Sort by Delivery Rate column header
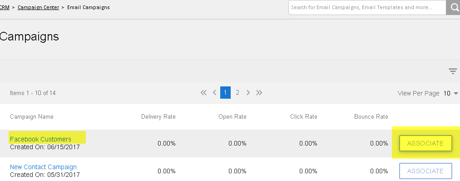This screenshot has width=460, height=181. coord(158,117)
